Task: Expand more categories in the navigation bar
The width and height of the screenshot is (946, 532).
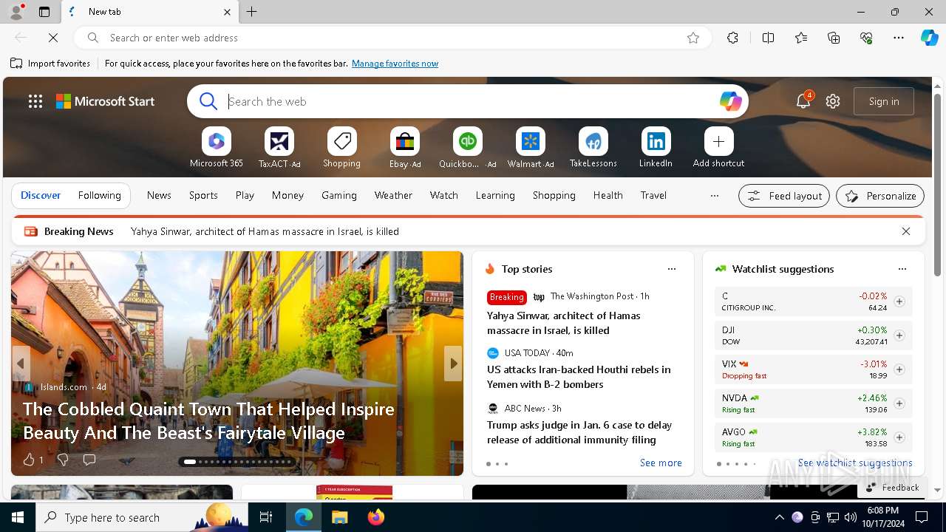Action: (714, 196)
